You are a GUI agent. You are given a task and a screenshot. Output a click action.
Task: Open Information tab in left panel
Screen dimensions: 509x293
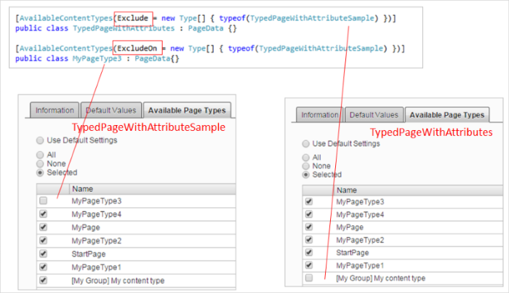point(55,111)
